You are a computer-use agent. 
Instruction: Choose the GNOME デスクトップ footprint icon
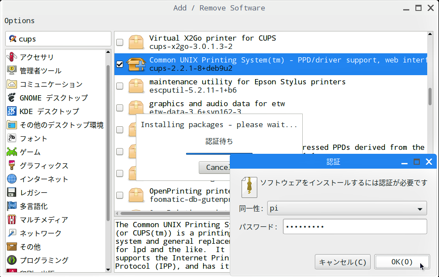pyautogui.click(x=12, y=97)
